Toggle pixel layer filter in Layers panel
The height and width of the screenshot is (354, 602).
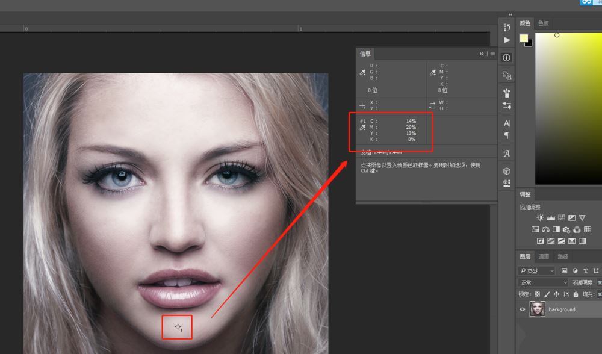[x=565, y=271]
